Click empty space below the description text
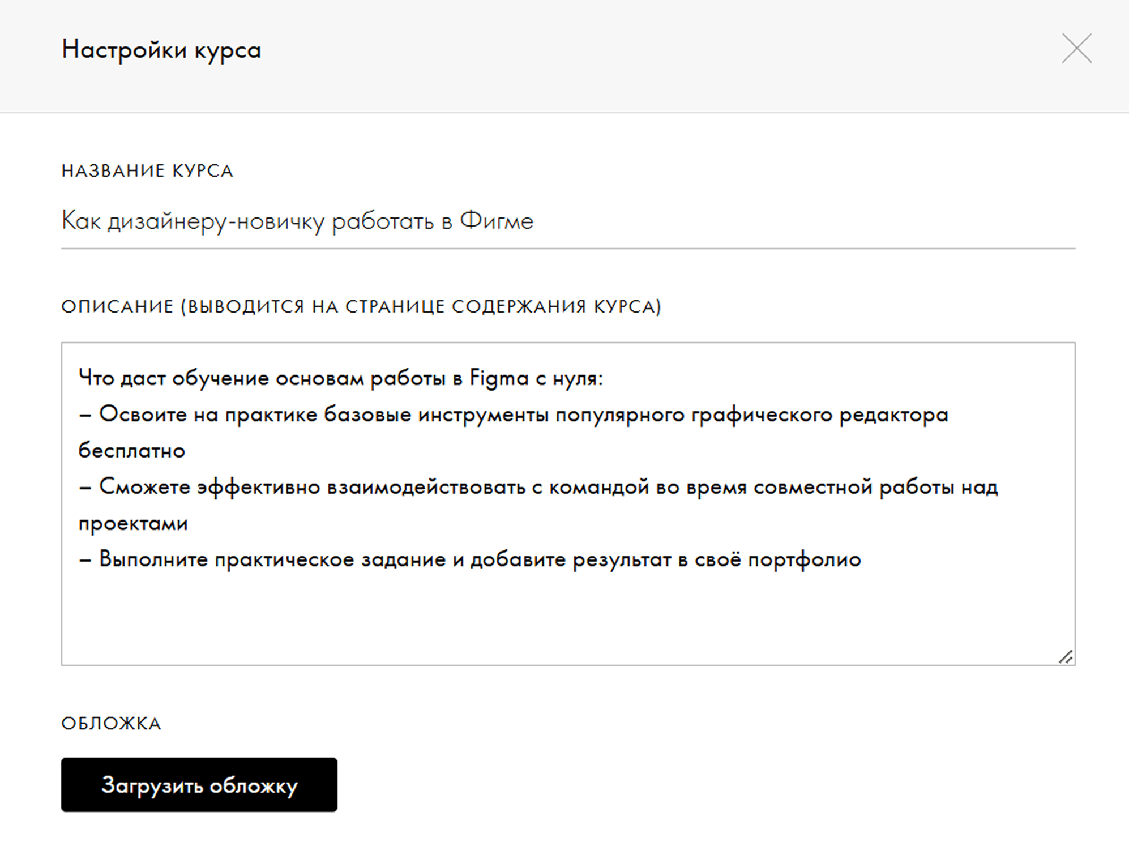 (x=566, y=617)
